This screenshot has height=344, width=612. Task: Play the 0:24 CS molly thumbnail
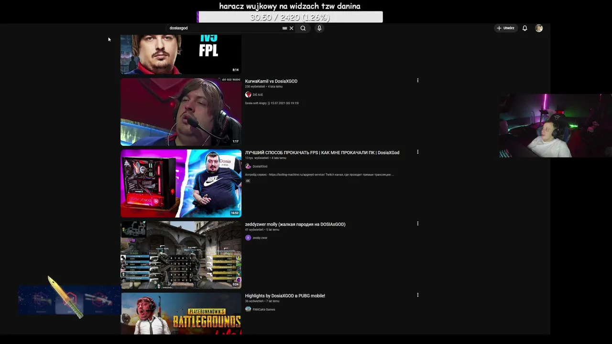tap(181, 255)
